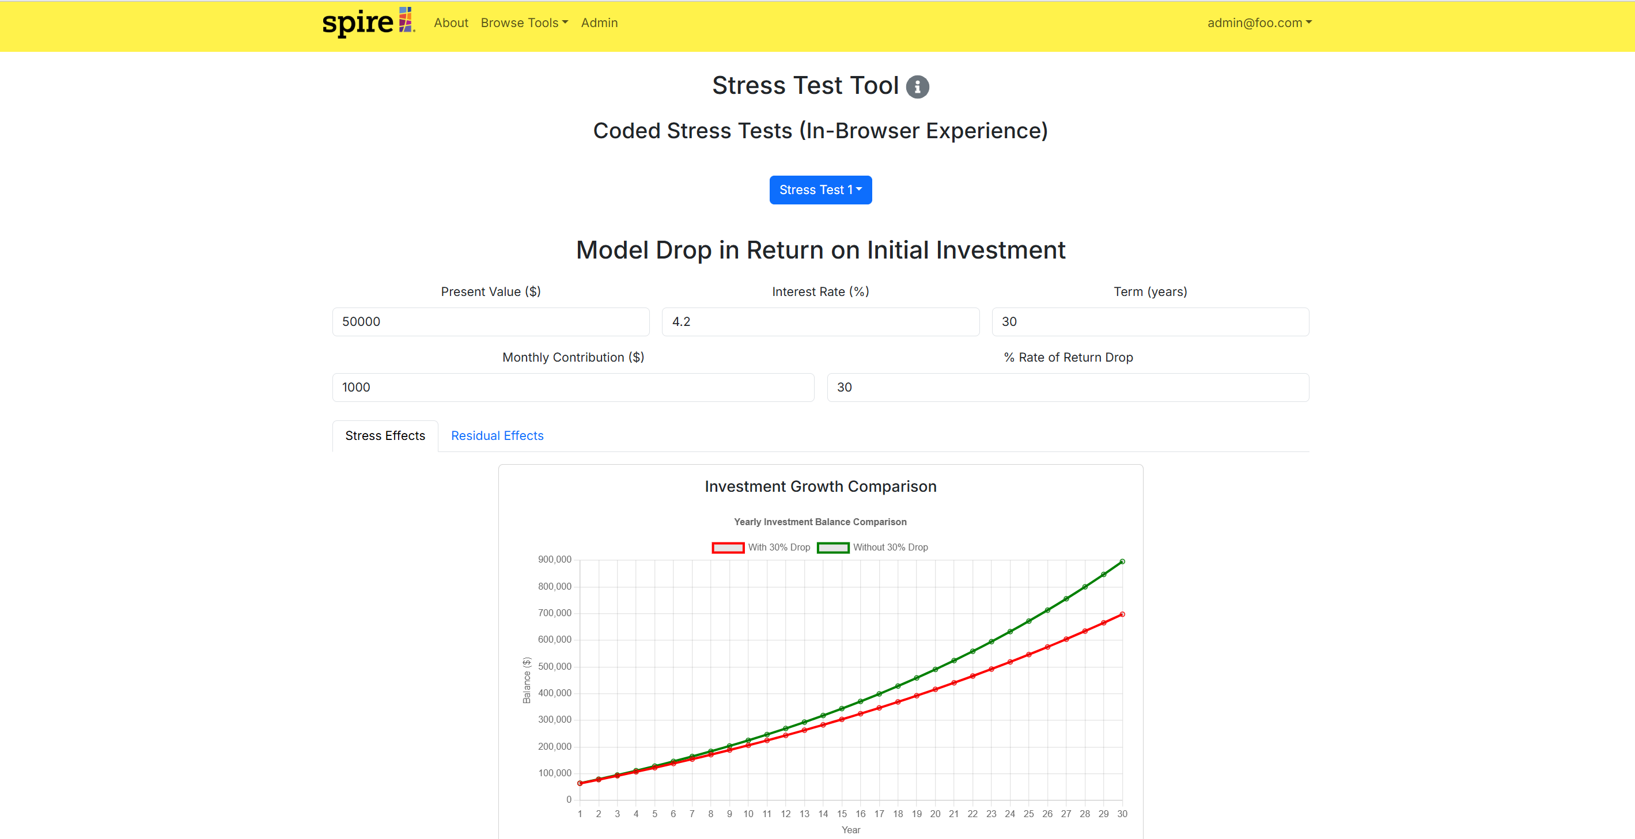The height and width of the screenshot is (839, 1635).
Task: Click year 30 green data point on chart
Action: click(x=1122, y=561)
